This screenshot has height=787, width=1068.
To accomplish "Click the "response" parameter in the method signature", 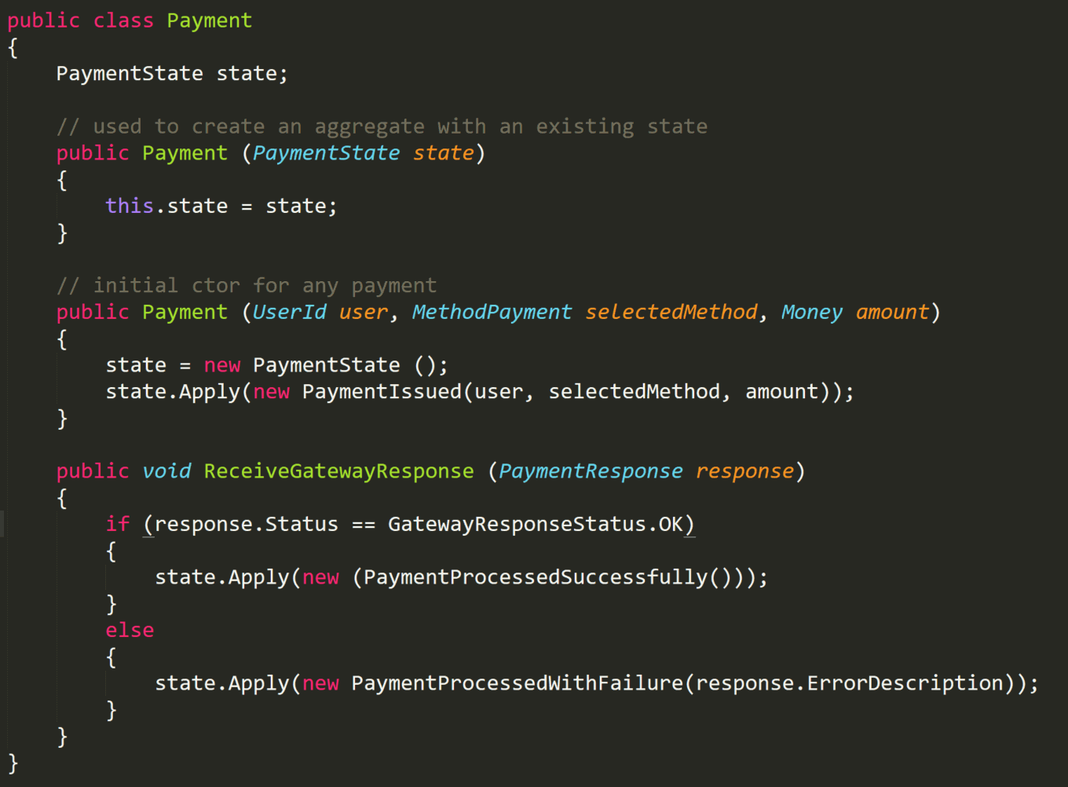I will [744, 471].
